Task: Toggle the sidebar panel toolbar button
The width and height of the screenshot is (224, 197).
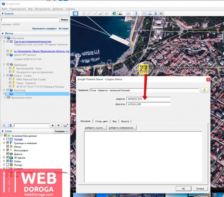Action: (75, 13)
